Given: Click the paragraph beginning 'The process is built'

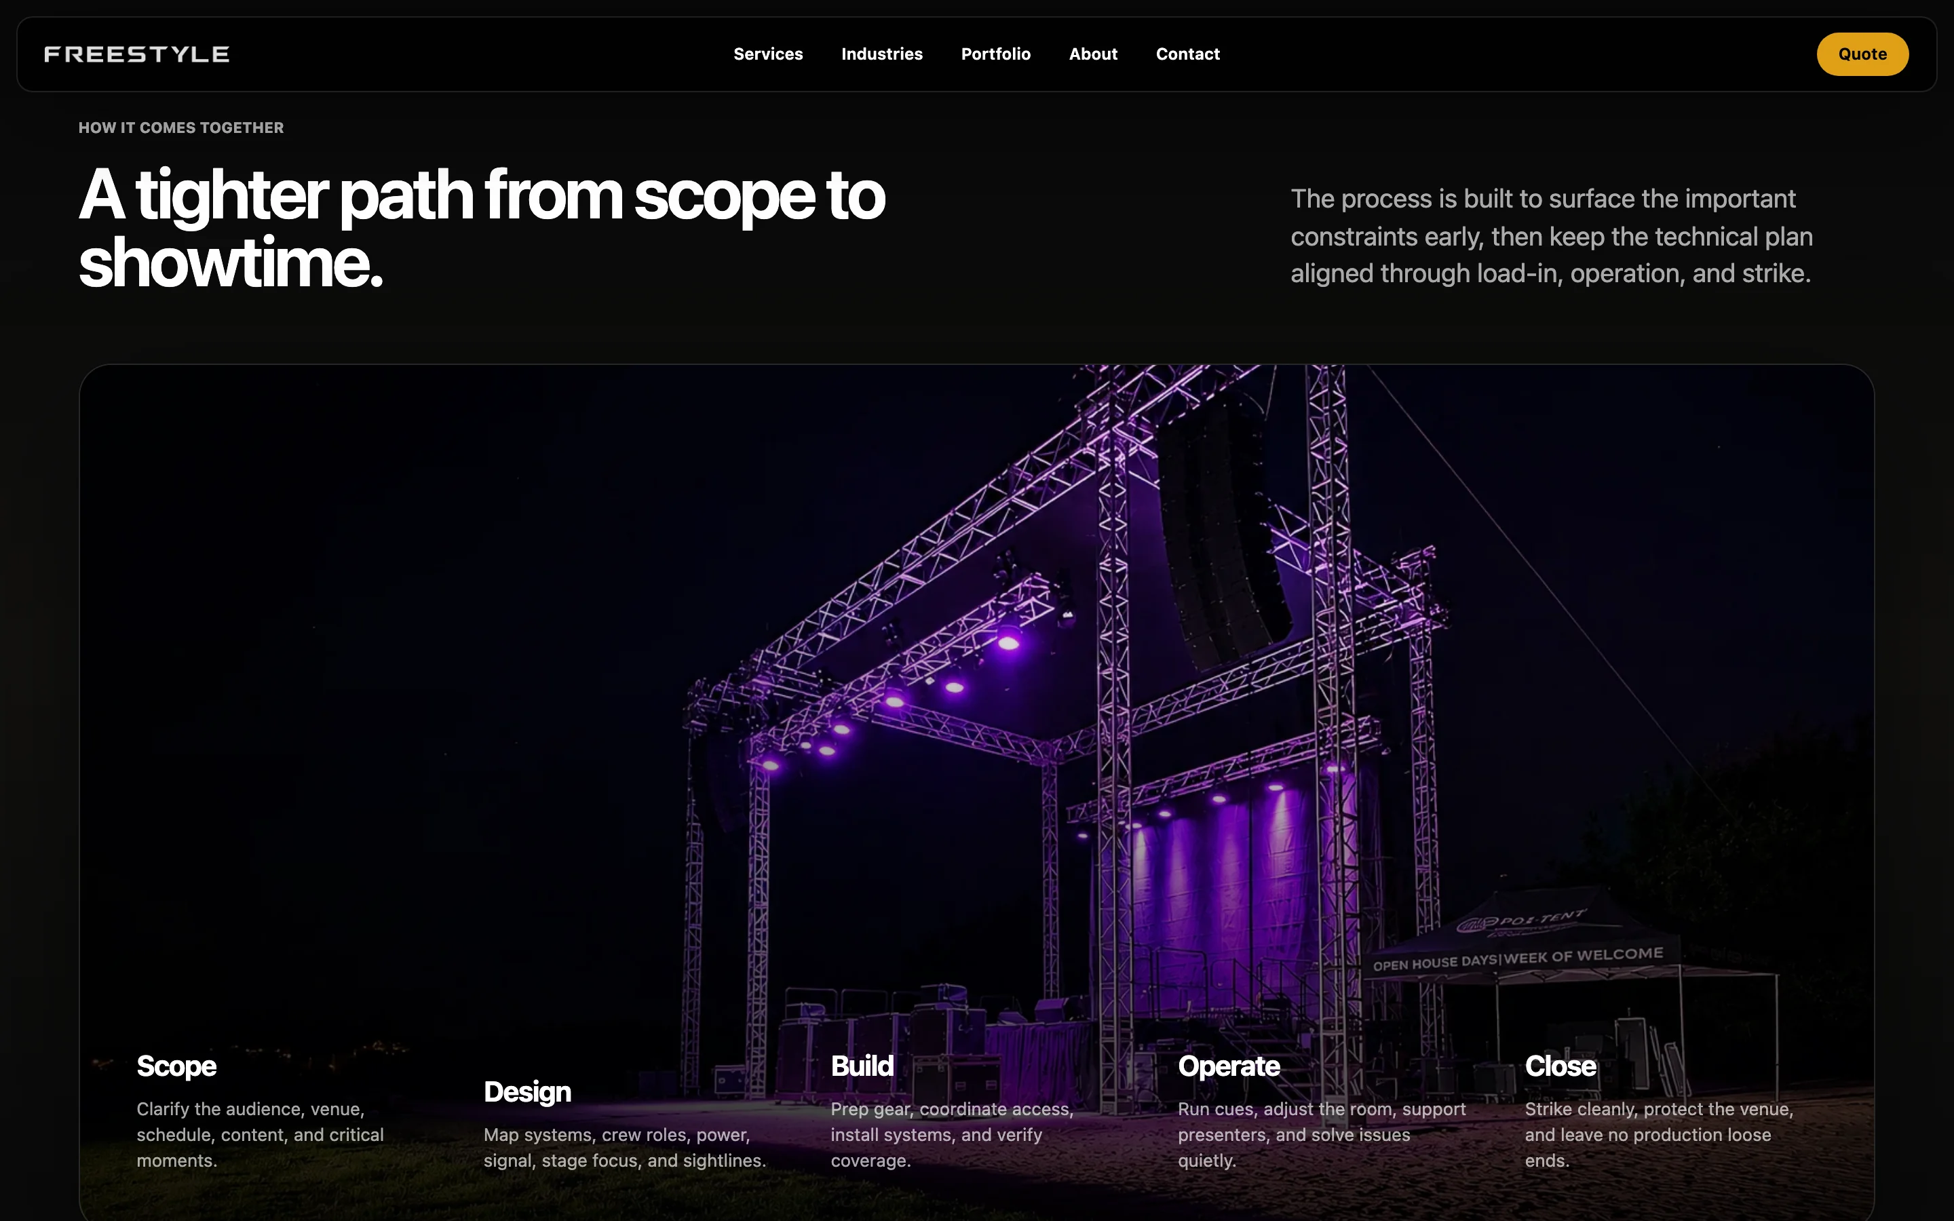Looking at the screenshot, I should coord(1551,236).
